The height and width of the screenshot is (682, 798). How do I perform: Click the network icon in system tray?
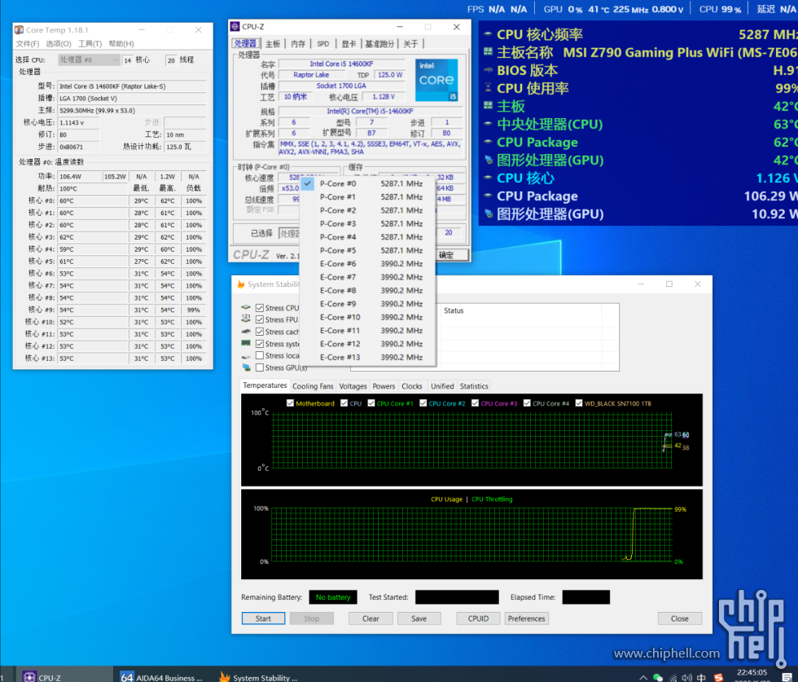click(x=673, y=677)
